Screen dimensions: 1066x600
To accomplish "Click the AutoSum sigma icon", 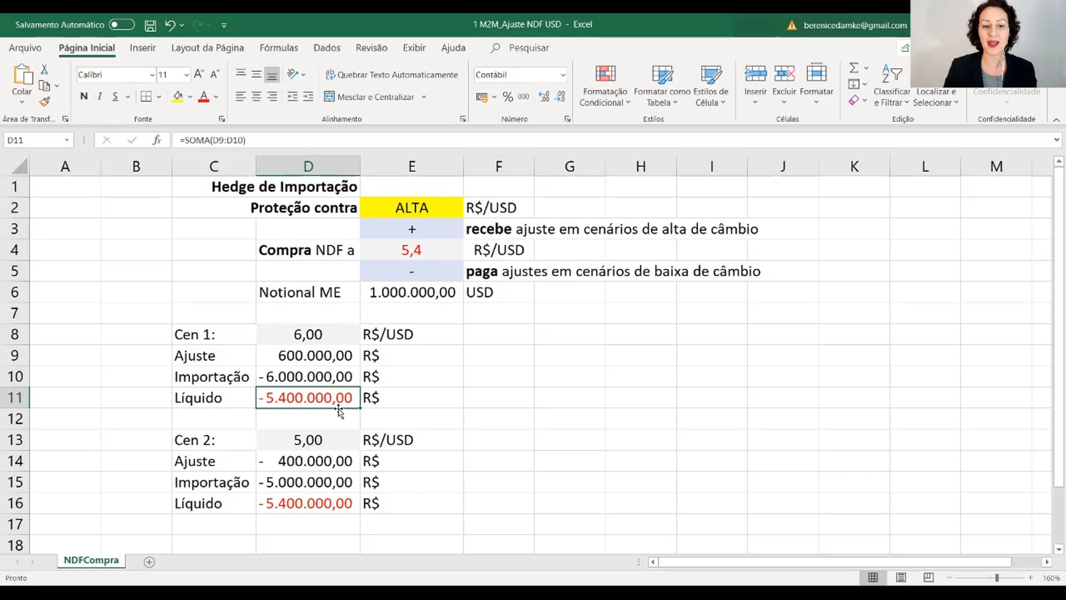I will tap(854, 68).
